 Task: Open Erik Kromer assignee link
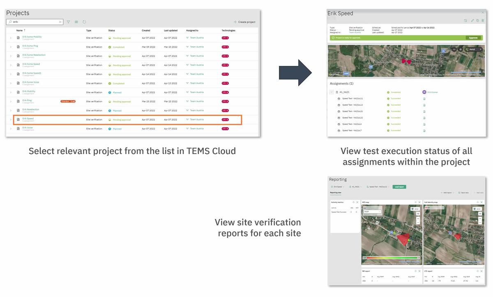(x=433, y=92)
